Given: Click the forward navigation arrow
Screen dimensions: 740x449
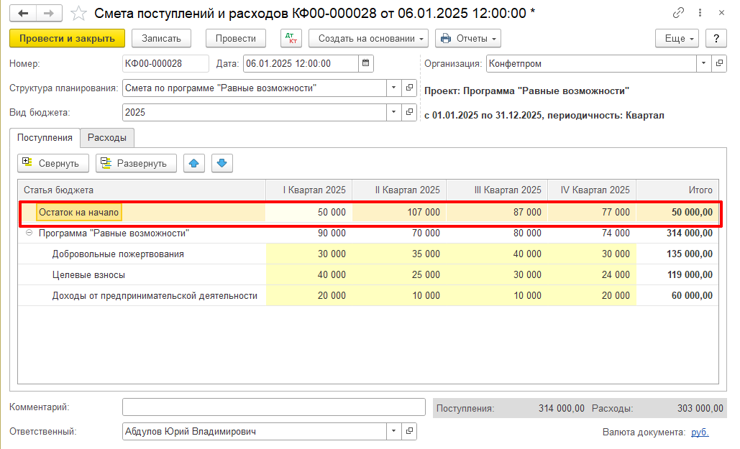Looking at the screenshot, I should 49,14.
